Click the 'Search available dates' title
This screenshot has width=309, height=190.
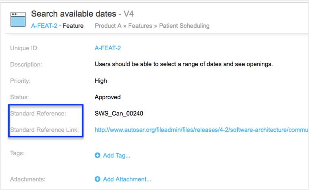[x=74, y=14]
